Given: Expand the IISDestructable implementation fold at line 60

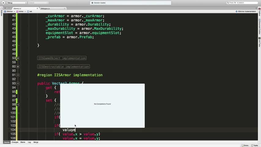Looking at the screenshot, I should 18,66.
